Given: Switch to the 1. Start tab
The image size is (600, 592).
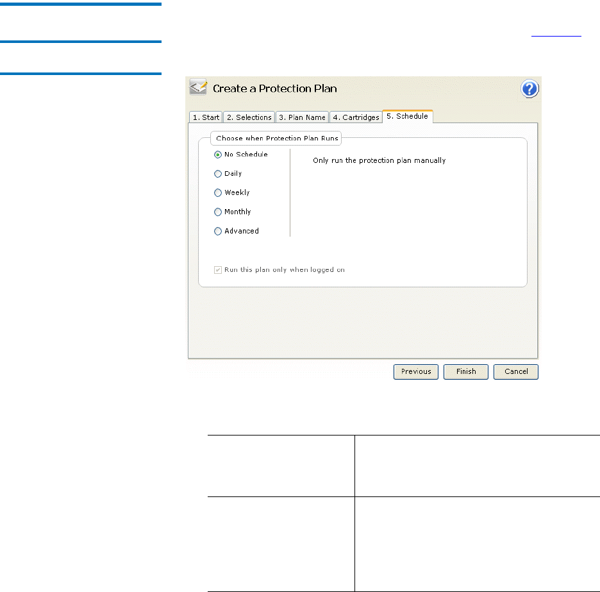Looking at the screenshot, I should [x=206, y=117].
